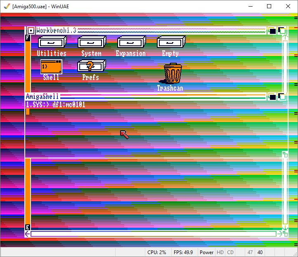
Task: Click the WinUAE title bar app icon
Action: [x=7, y=6]
